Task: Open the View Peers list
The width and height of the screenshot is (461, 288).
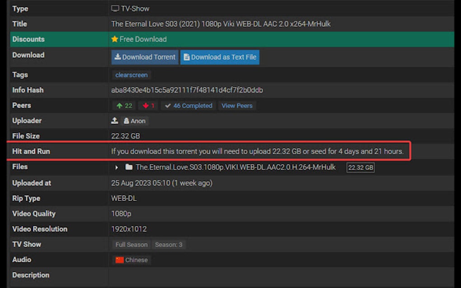Action: point(237,106)
